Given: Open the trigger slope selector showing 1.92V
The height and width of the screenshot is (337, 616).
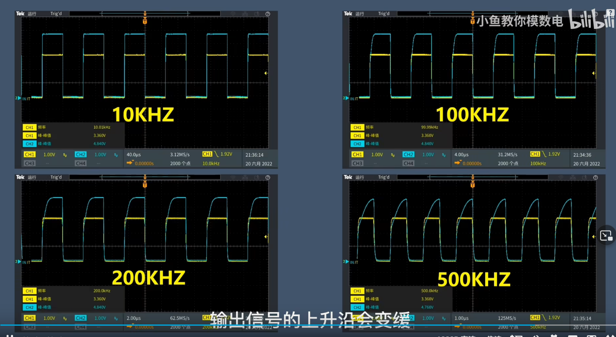Looking at the screenshot, I should (x=218, y=154).
